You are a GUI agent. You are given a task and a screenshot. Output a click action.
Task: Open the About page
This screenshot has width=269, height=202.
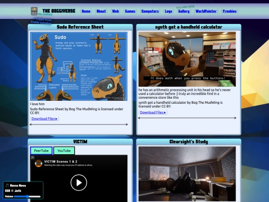click(x=101, y=11)
